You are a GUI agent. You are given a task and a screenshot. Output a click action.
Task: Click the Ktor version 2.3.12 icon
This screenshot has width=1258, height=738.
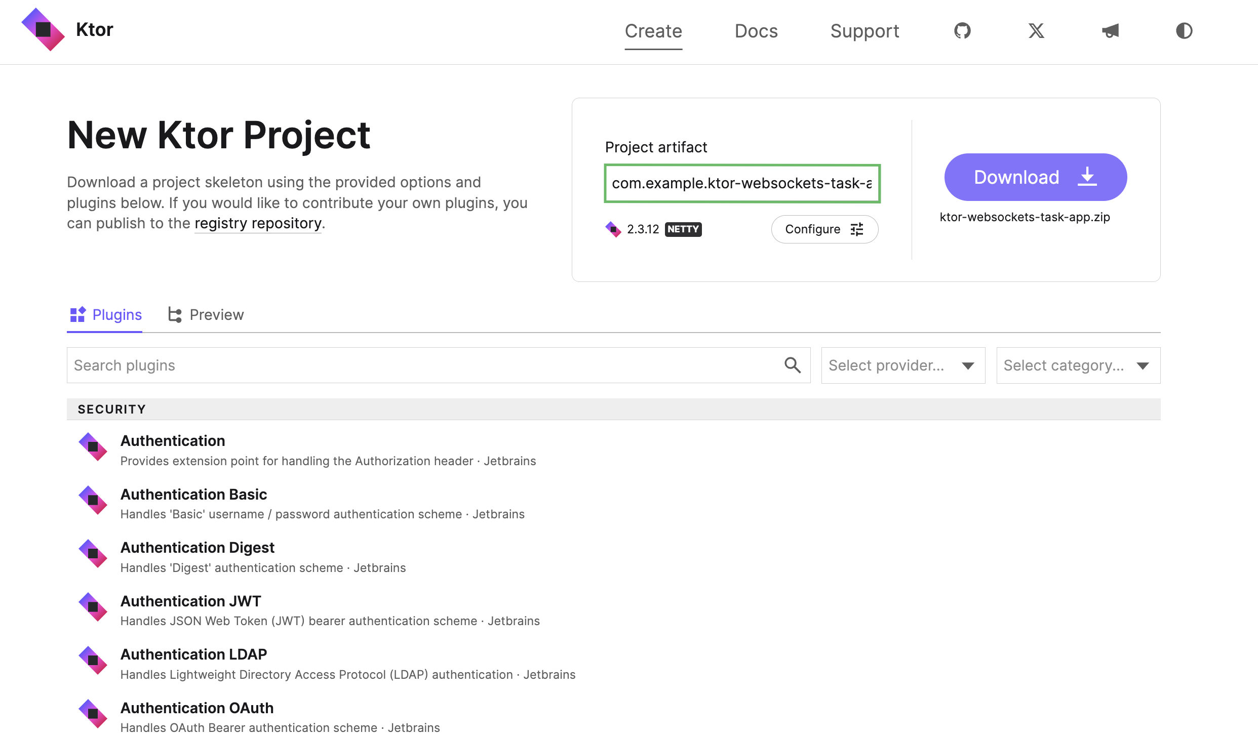click(613, 229)
